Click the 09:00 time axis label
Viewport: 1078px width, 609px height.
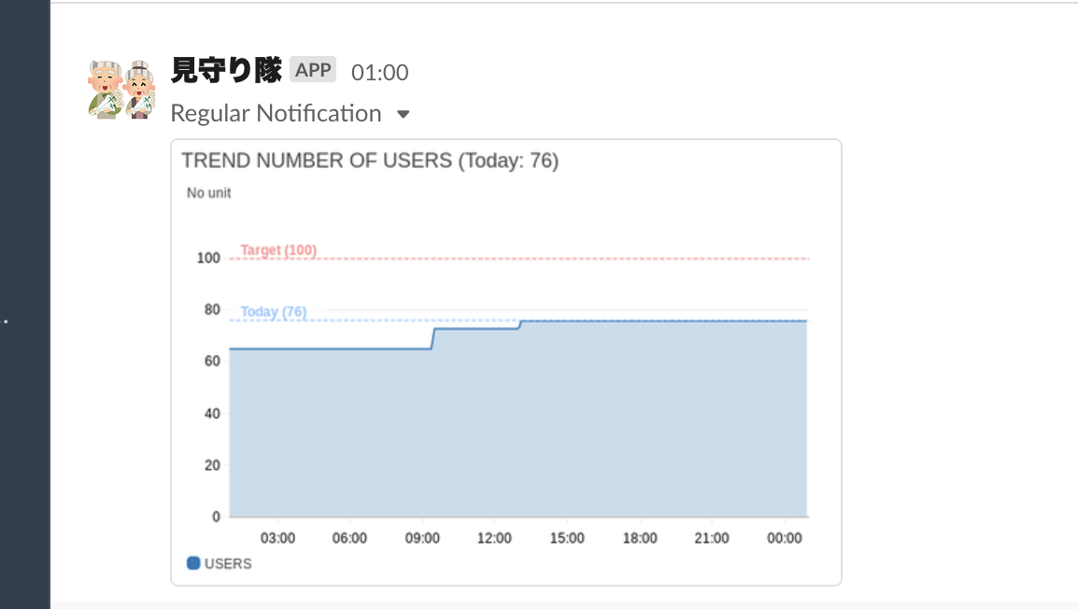click(422, 538)
